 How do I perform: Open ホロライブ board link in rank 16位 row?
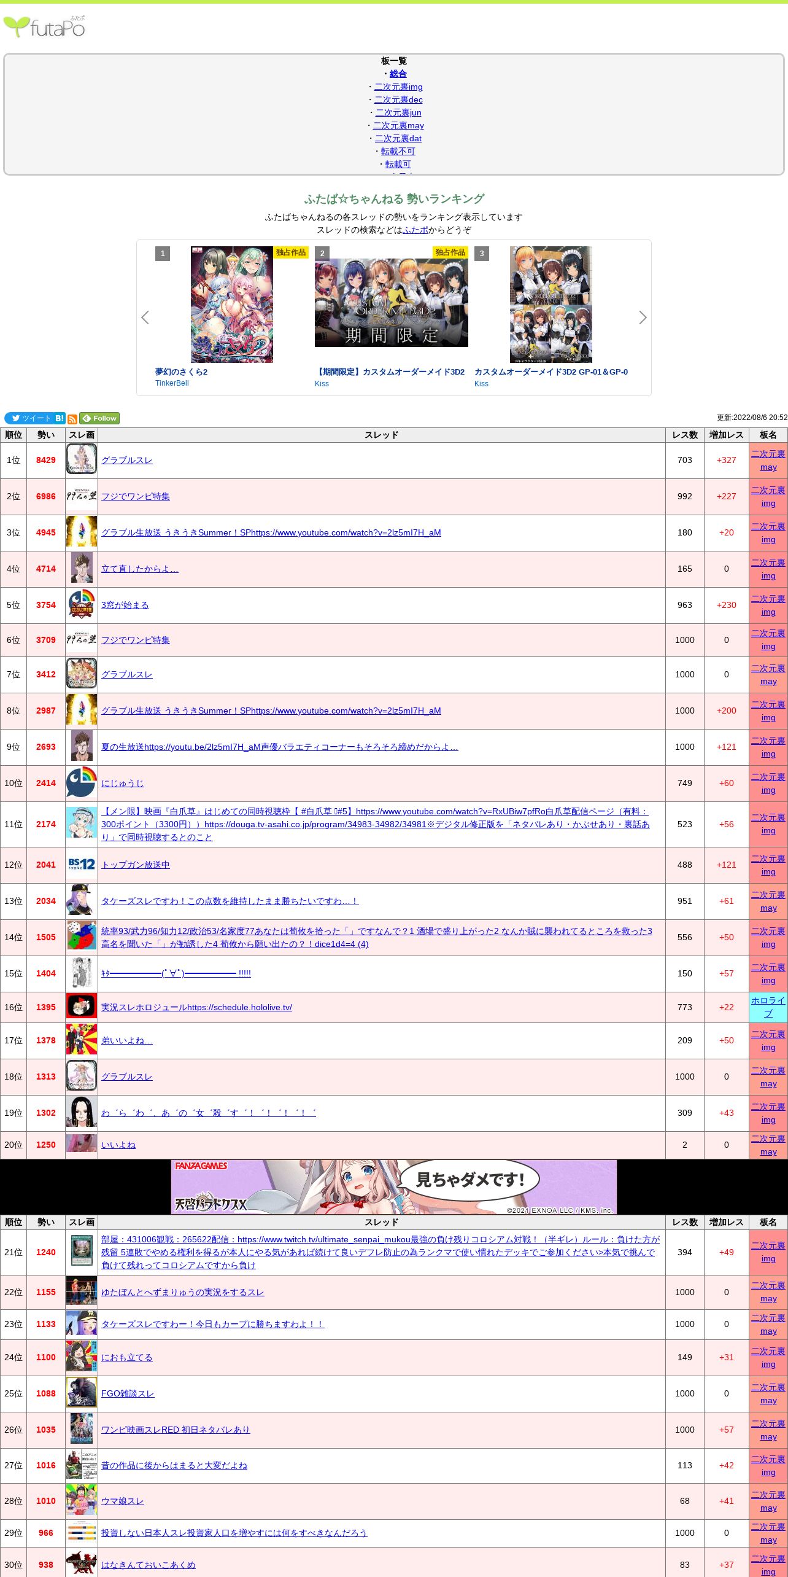[x=768, y=1007]
